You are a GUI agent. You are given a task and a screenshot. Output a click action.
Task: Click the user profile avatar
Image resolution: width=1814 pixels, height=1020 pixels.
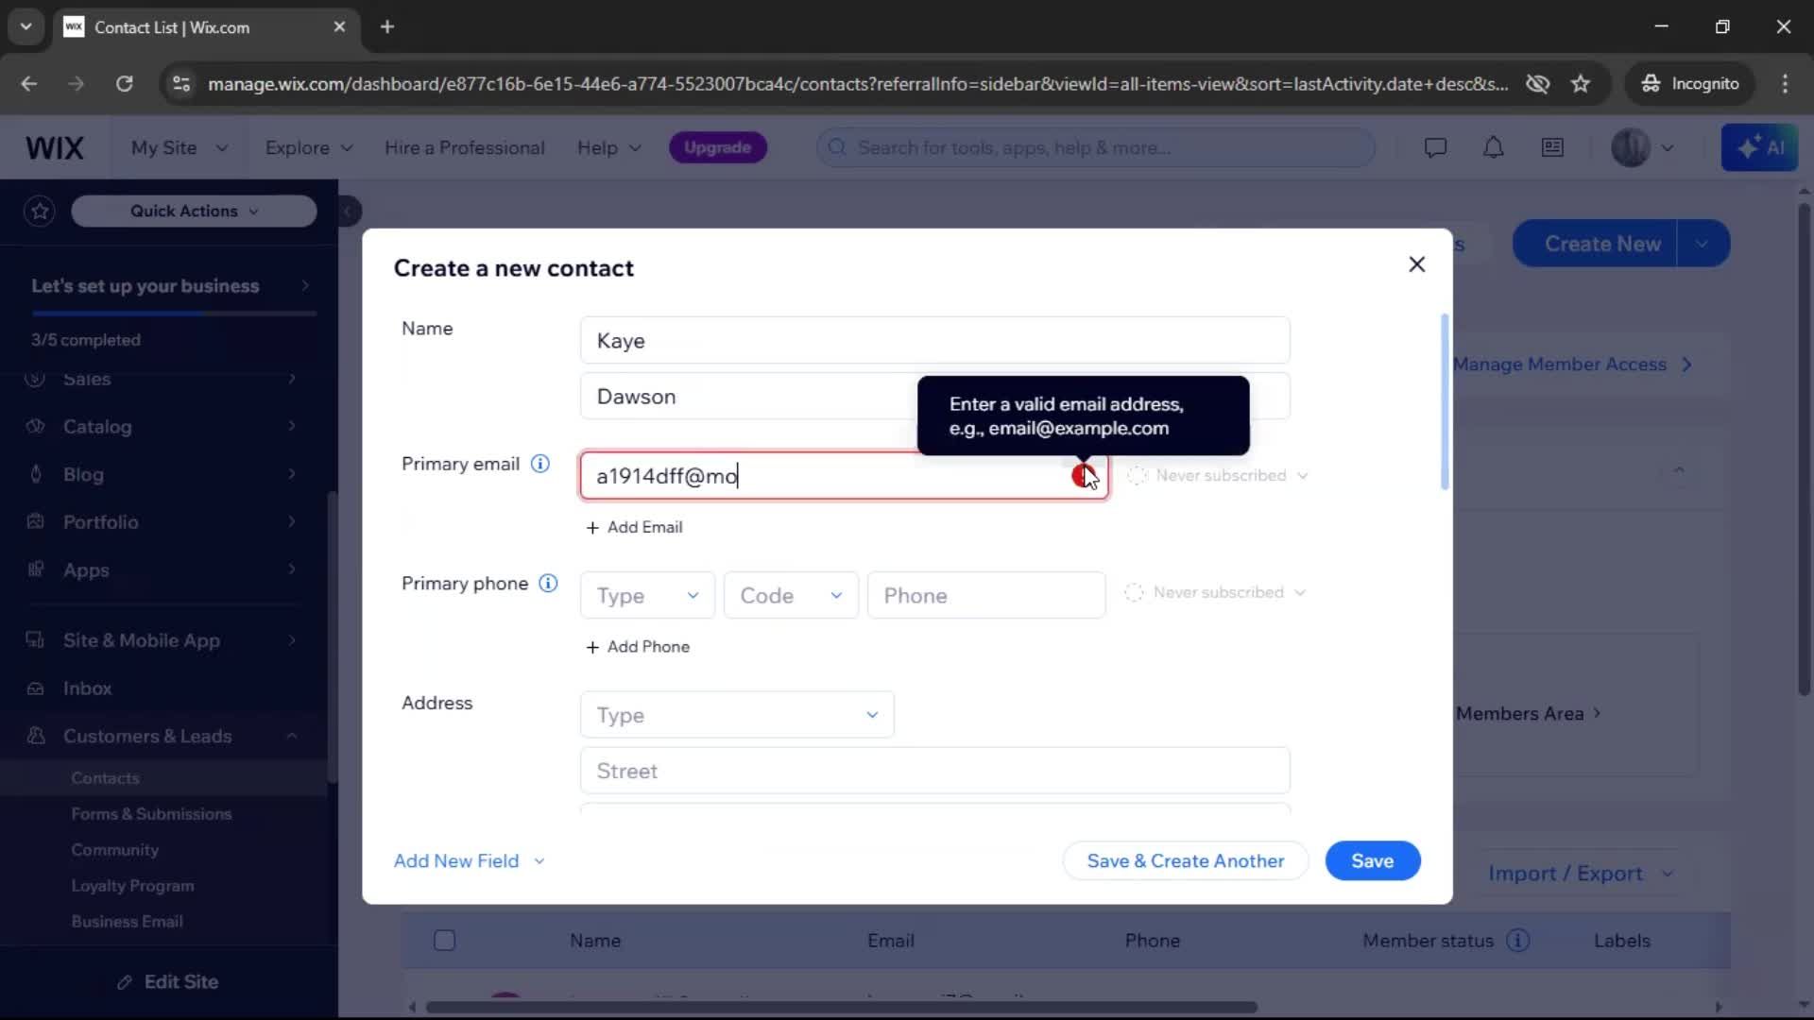1631,148
